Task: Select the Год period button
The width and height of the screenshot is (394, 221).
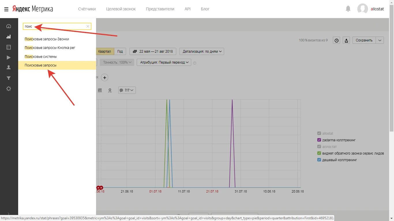Action: click(120, 52)
